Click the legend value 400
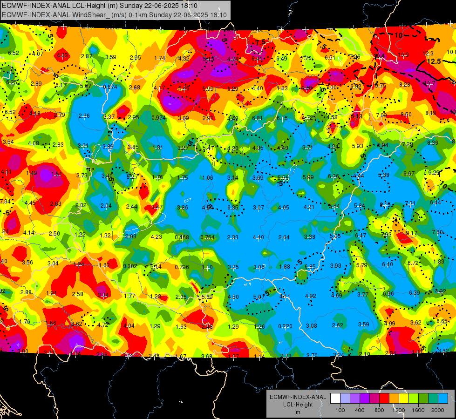Screen dimensions: 456x419 coord(360,410)
